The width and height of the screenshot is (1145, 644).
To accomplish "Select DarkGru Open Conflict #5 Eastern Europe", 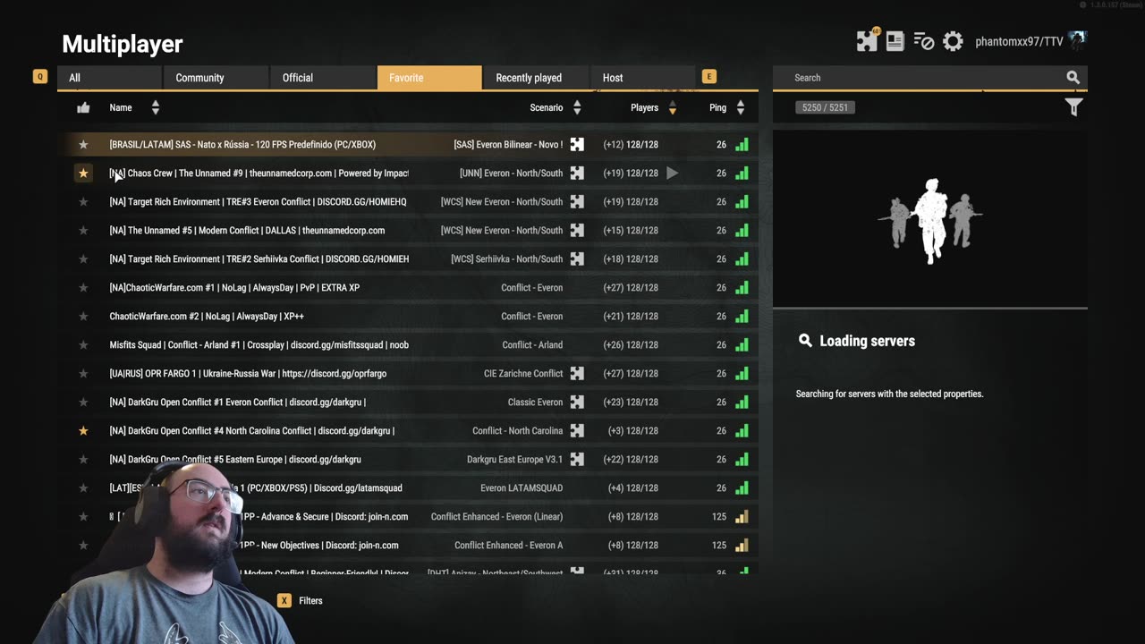I will tap(408, 459).
